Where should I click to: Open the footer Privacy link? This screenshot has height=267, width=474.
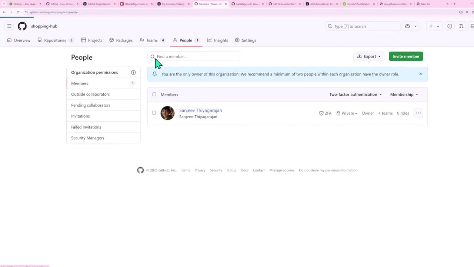pyautogui.click(x=200, y=170)
